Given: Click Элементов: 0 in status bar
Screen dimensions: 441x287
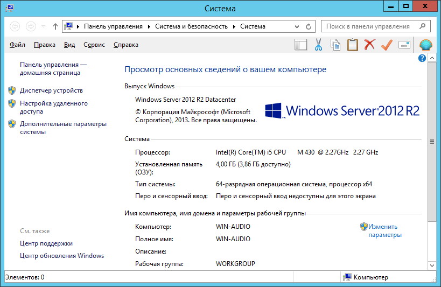Looking at the screenshot, I should pyautogui.click(x=25, y=277).
